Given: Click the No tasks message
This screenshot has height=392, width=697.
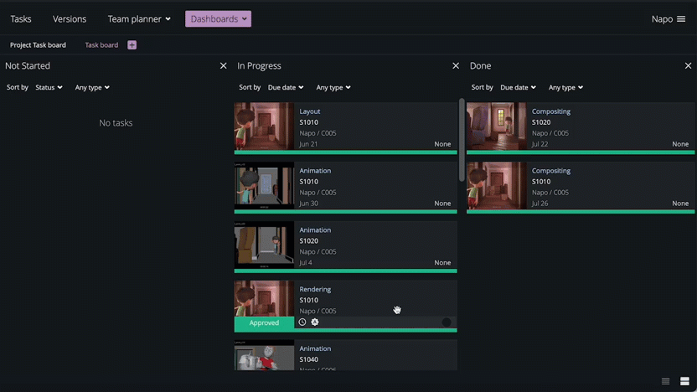Looking at the screenshot, I should [116, 123].
